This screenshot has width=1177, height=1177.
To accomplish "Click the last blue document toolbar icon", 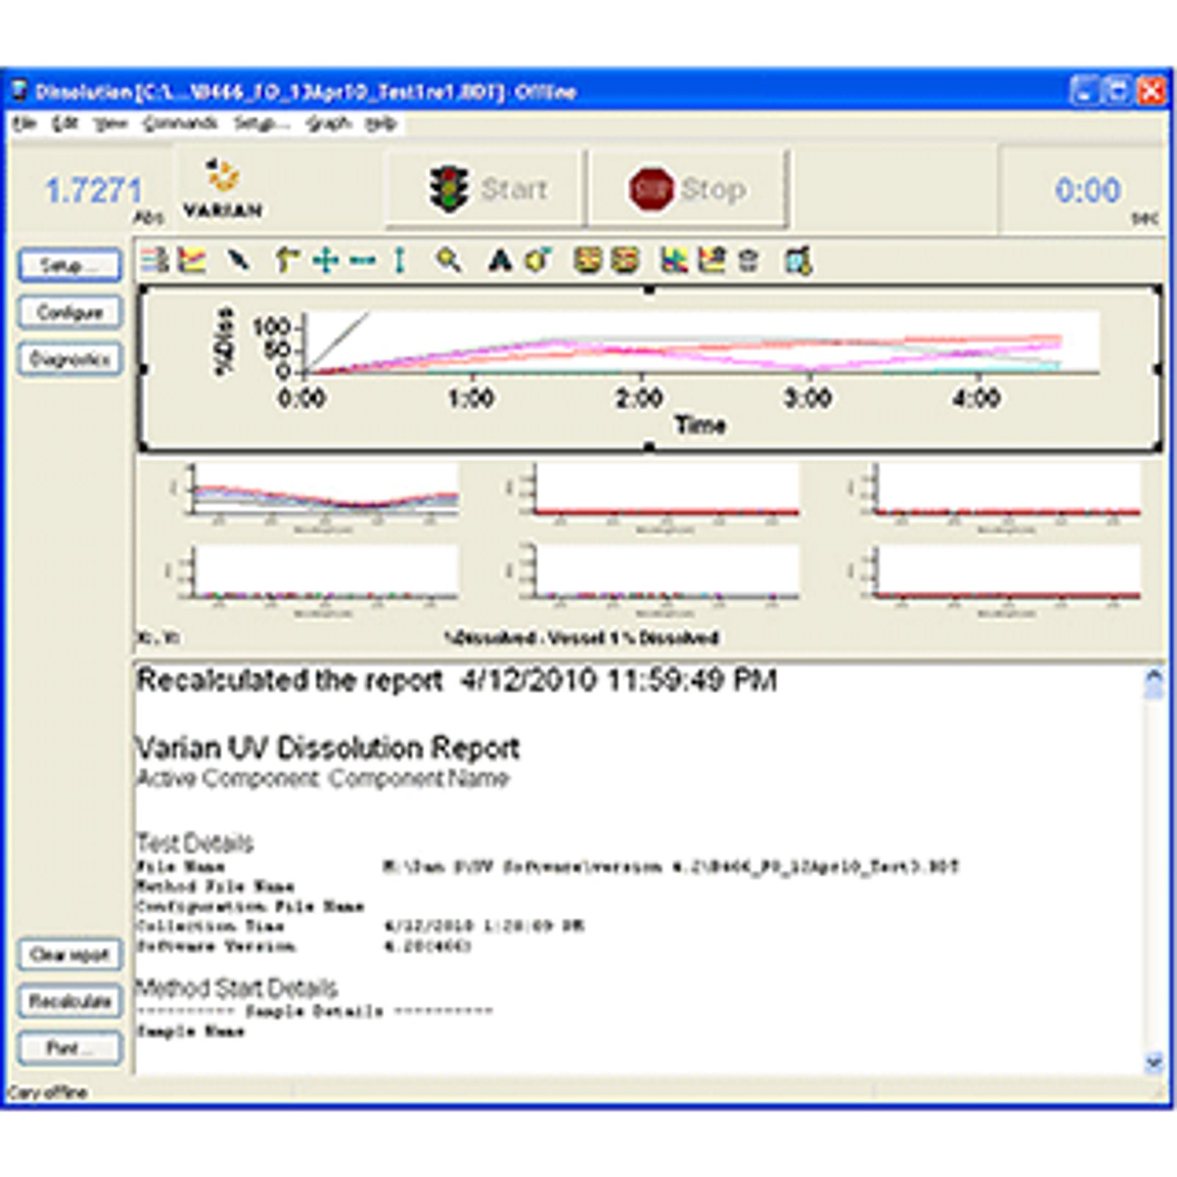I will tap(797, 260).
